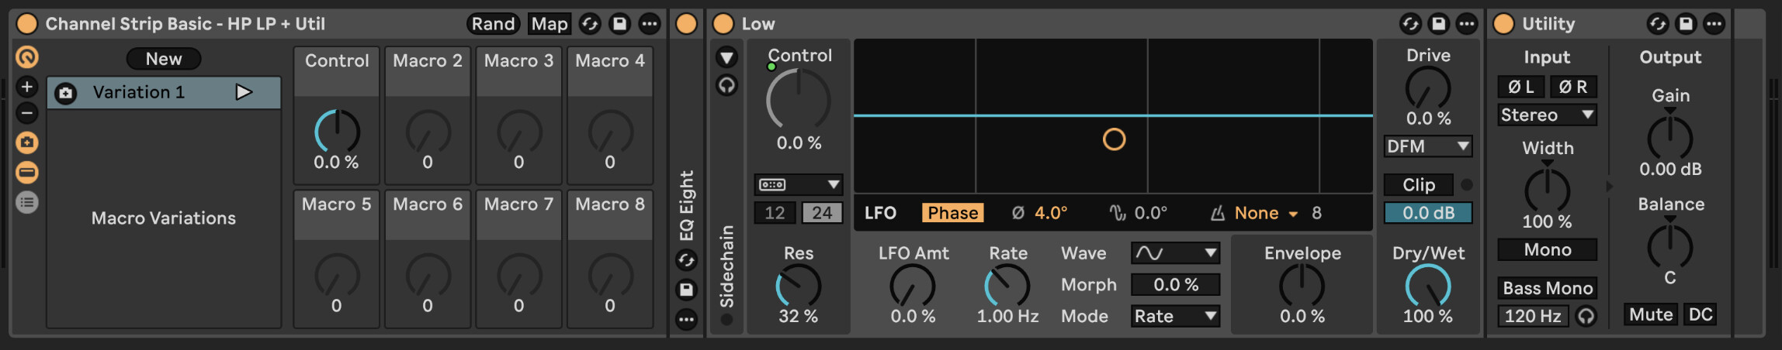Launch Variation 1 with play arrow

click(244, 92)
